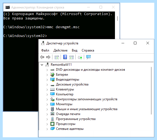Screen dimensions: 157x140
Task: Select the Процессоры label
Action: 66,124
